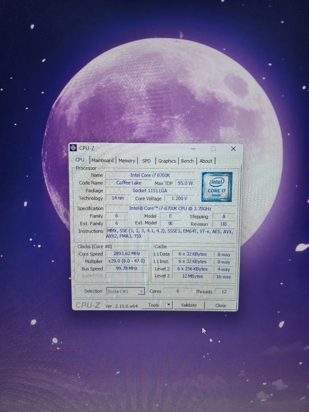309x412 pixels.
Task: Click the Code Name value Coffee Lake
Action: coord(129,183)
